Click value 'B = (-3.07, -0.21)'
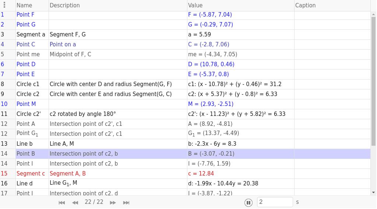Screen dimensions: 377x209 coord(211,154)
